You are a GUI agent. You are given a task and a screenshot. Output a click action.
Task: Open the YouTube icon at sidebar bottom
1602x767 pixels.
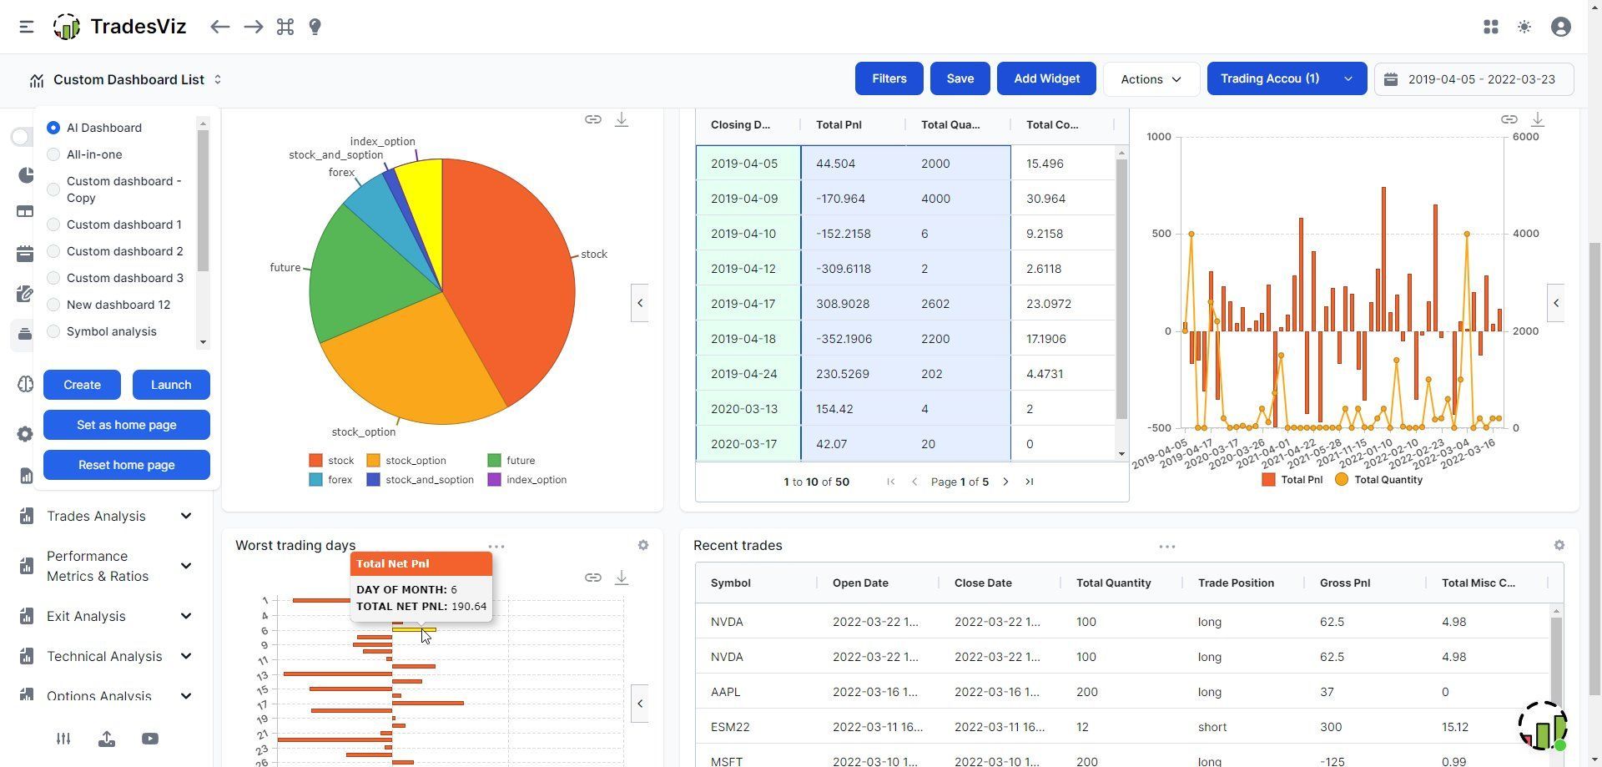150,739
